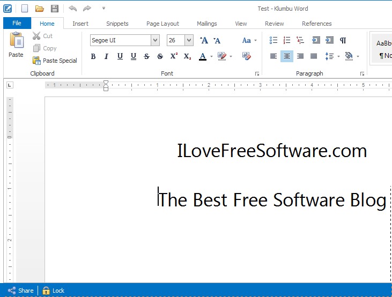Undo the last action
This screenshot has width=392, height=297.
[x=73, y=9]
